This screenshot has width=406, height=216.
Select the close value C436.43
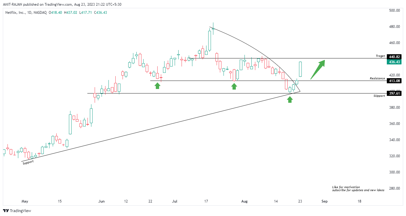pyautogui.click(x=101, y=13)
